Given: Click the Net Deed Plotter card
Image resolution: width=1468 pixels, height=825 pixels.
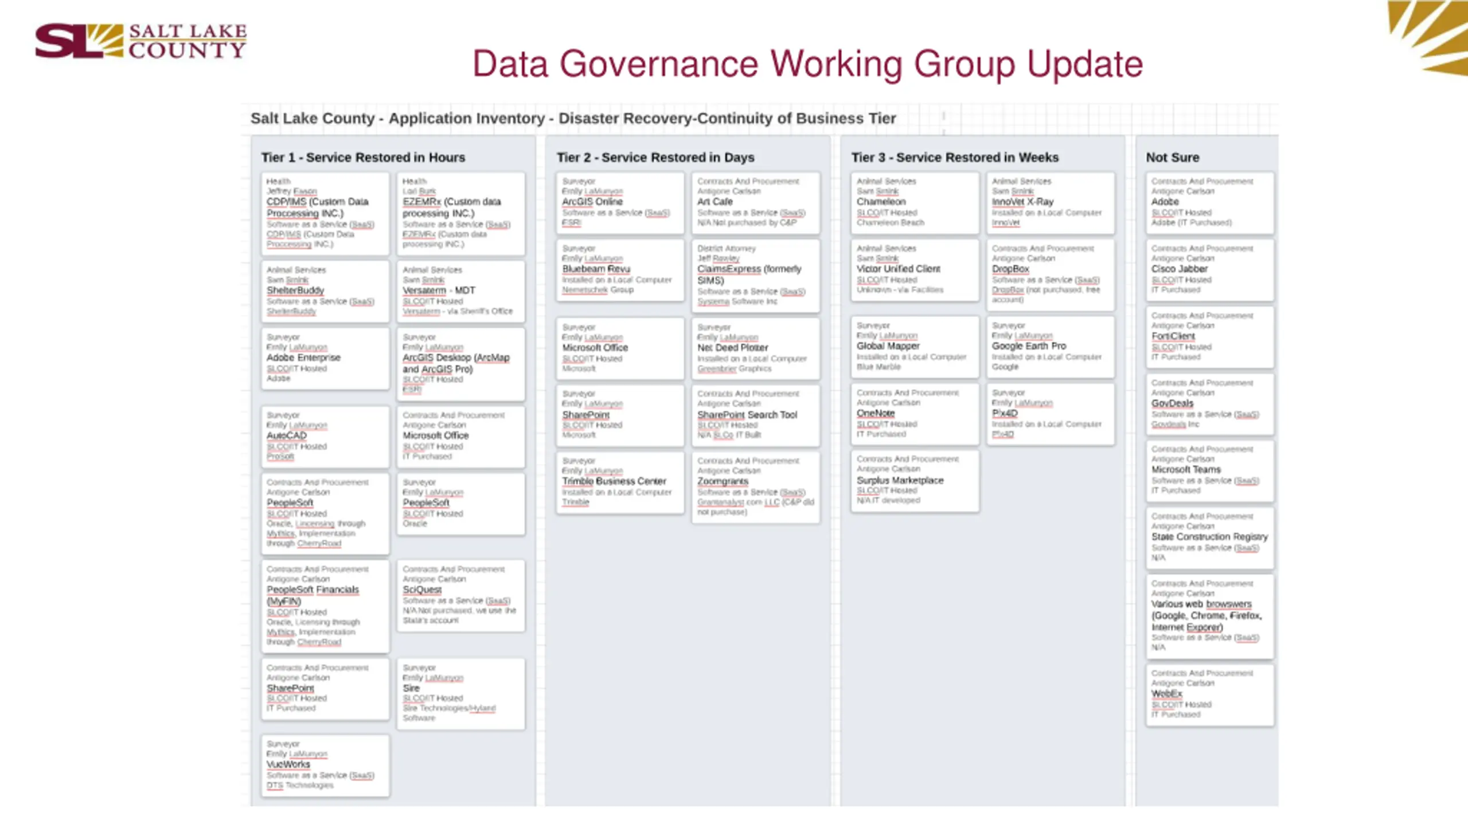Looking at the screenshot, I should 756,349.
